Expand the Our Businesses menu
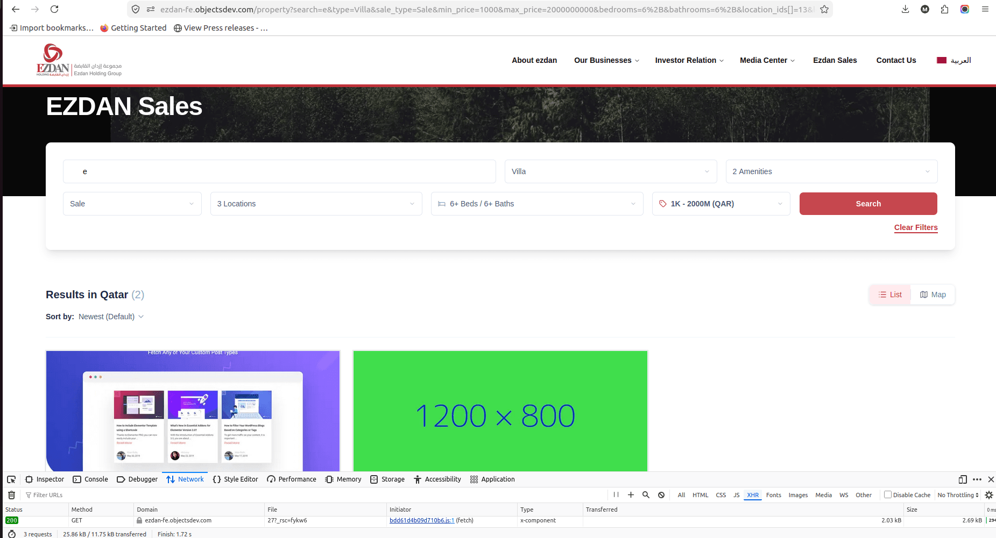 606,60
